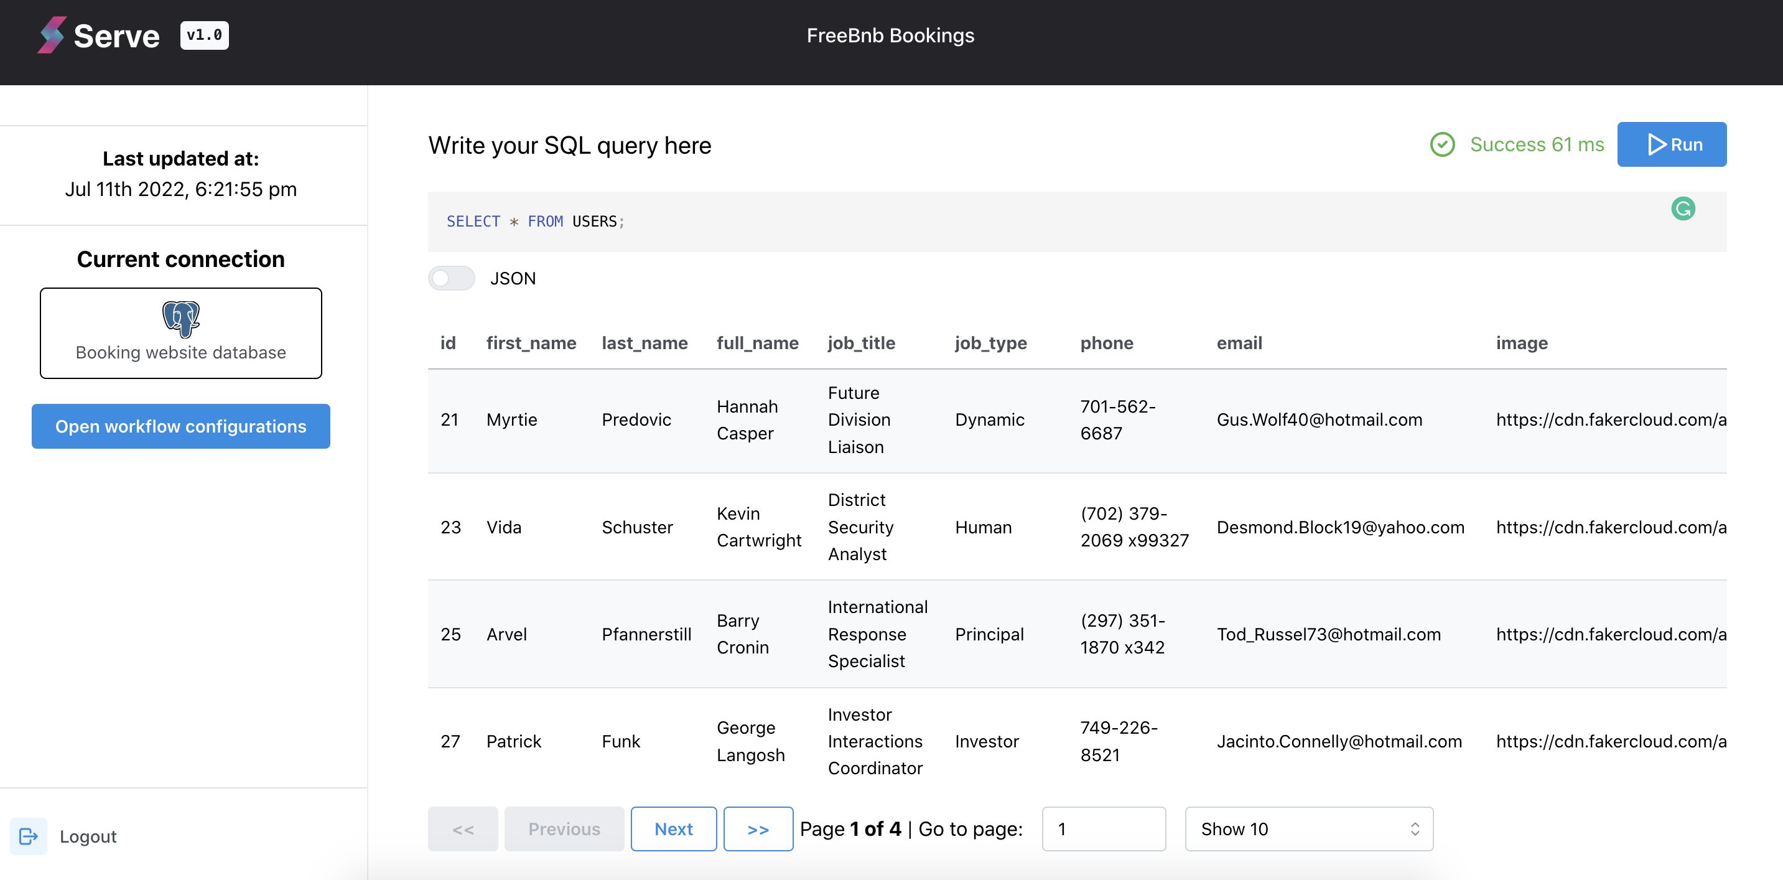The width and height of the screenshot is (1783, 880).
Task: Go to the Next page of results
Action: coord(674,829)
